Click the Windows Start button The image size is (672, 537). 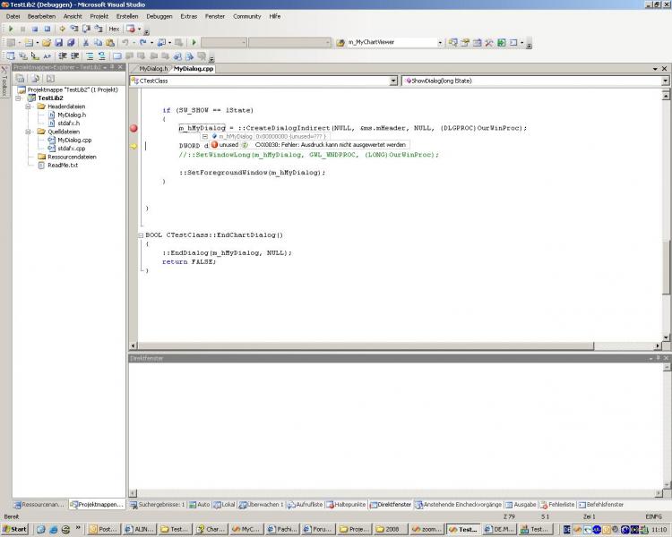(15, 529)
